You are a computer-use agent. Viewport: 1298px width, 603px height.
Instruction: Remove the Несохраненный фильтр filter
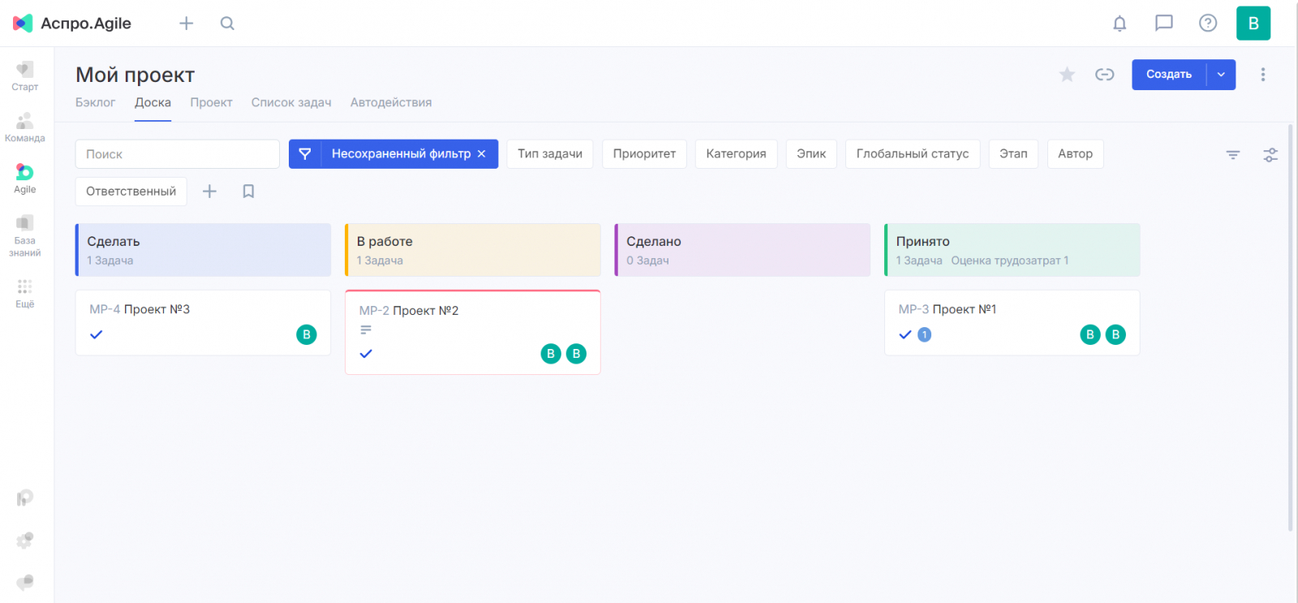(x=482, y=154)
